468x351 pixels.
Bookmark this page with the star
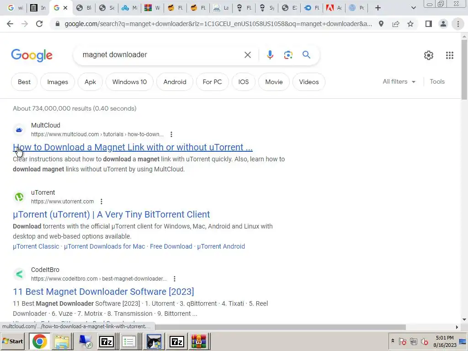point(410,24)
